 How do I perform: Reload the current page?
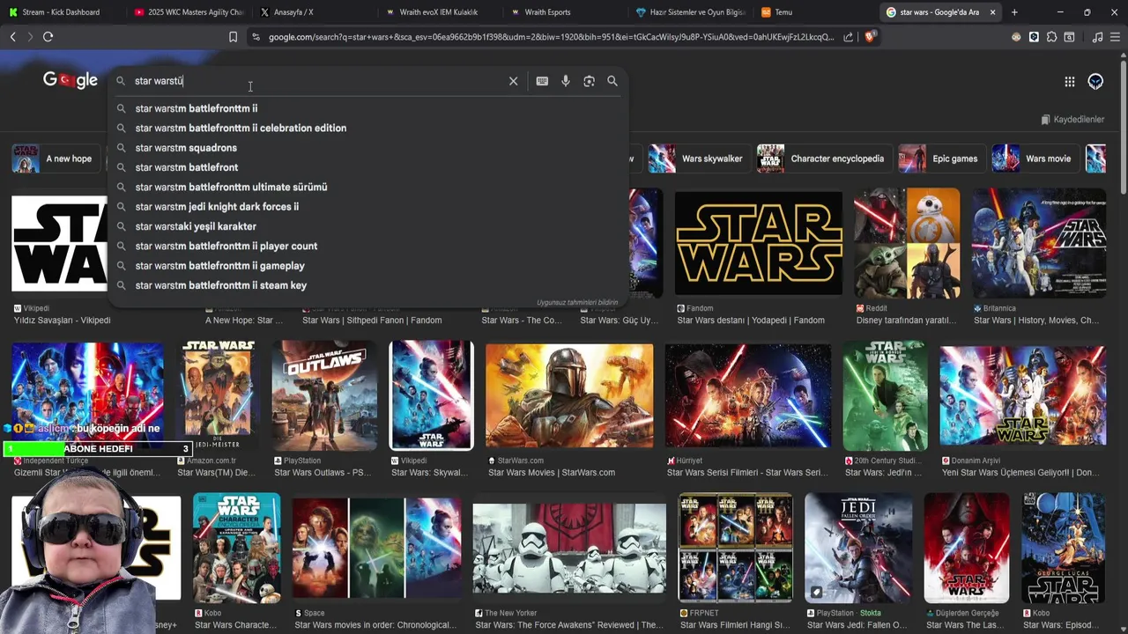pos(48,37)
